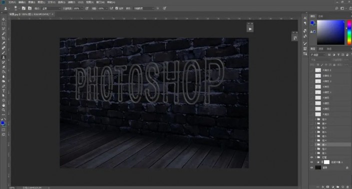Select the History Brush tool
Image resolution: width=352 pixels, height=189 pixels.
[x=3, y=62]
